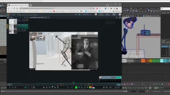Click the orange animation layer button in Maya
Screen dimensions: 170x95
click(x=143, y=61)
